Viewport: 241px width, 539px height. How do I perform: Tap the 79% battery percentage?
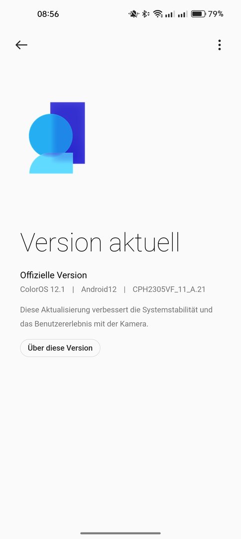[216, 14]
